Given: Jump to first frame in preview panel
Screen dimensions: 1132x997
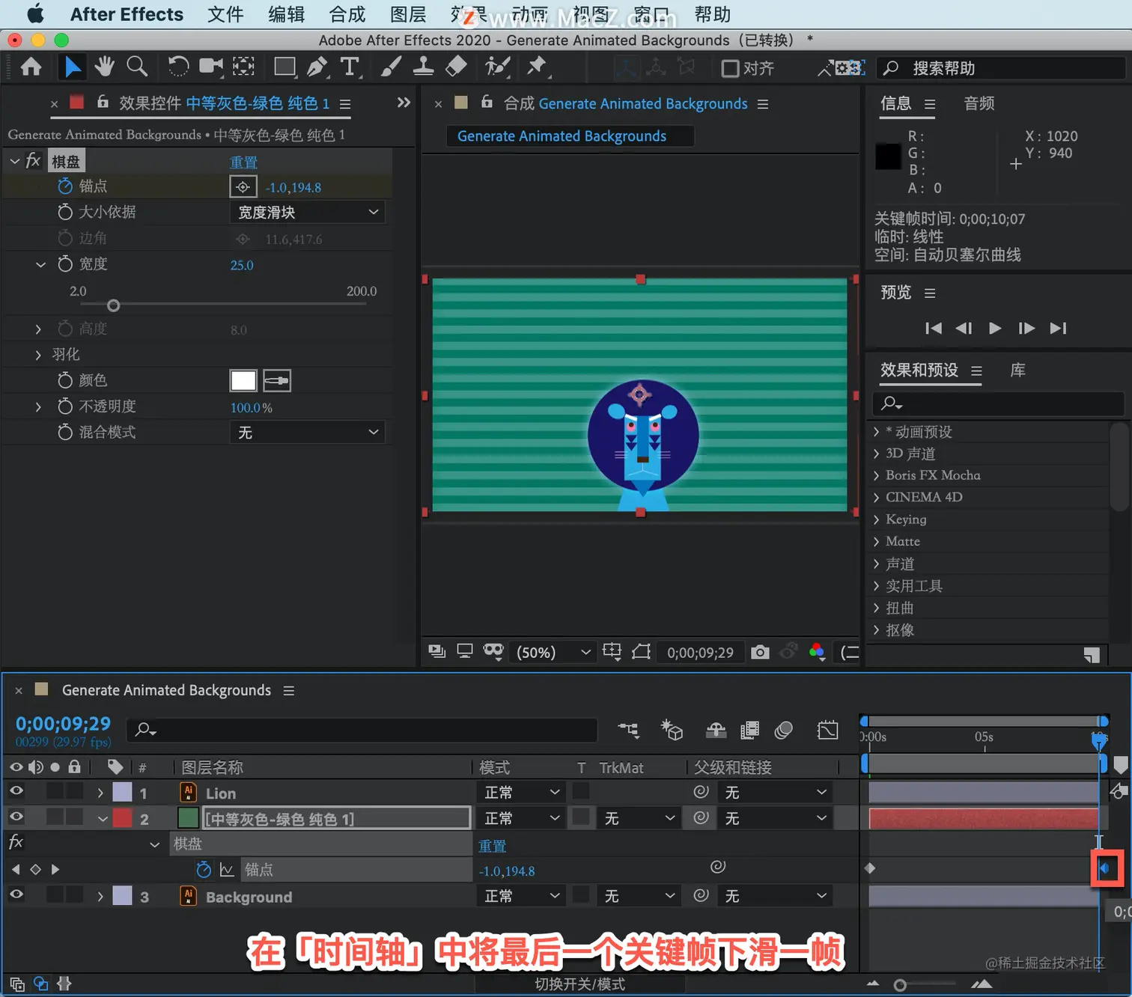Looking at the screenshot, I should (x=934, y=328).
